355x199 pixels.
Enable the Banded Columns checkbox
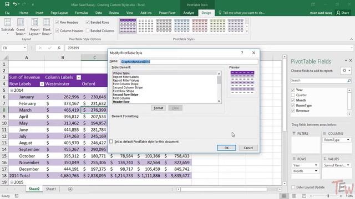88,31
